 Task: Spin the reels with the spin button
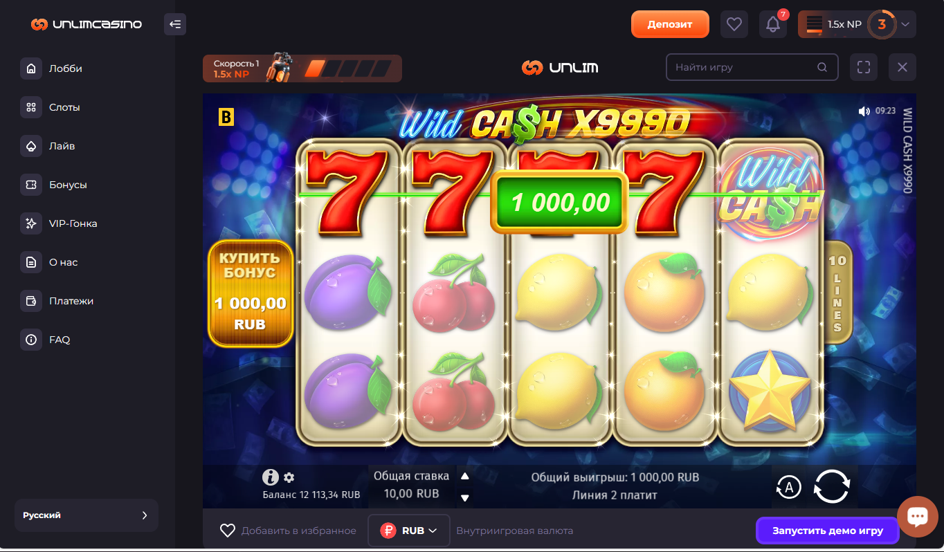pyautogui.click(x=831, y=486)
